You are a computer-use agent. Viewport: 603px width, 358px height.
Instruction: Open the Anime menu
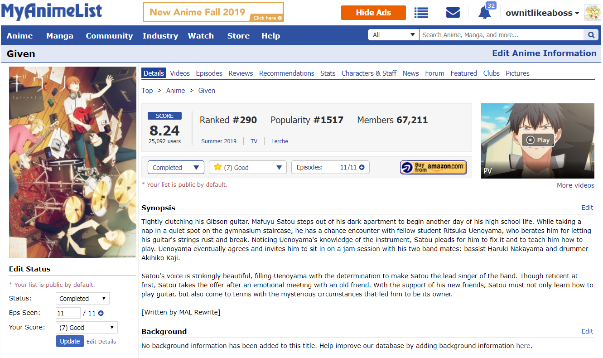(x=19, y=36)
